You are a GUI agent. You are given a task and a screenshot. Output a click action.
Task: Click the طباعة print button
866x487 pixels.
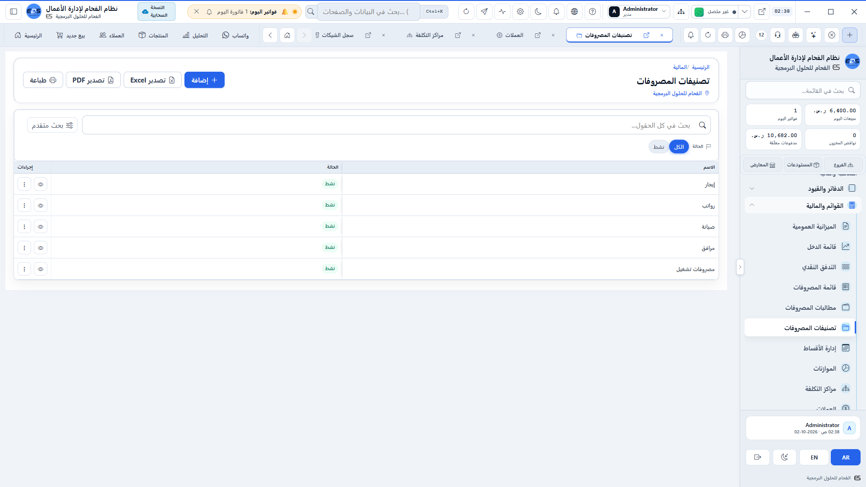click(43, 80)
